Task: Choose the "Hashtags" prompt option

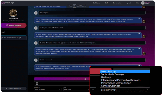Action: 125,77
